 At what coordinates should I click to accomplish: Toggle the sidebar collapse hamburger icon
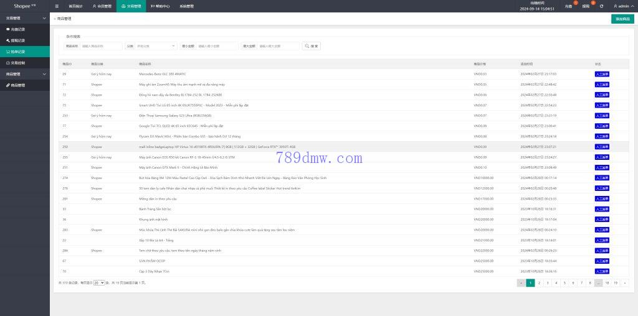57,6
